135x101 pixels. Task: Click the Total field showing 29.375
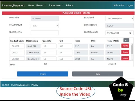tap(113, 52)
